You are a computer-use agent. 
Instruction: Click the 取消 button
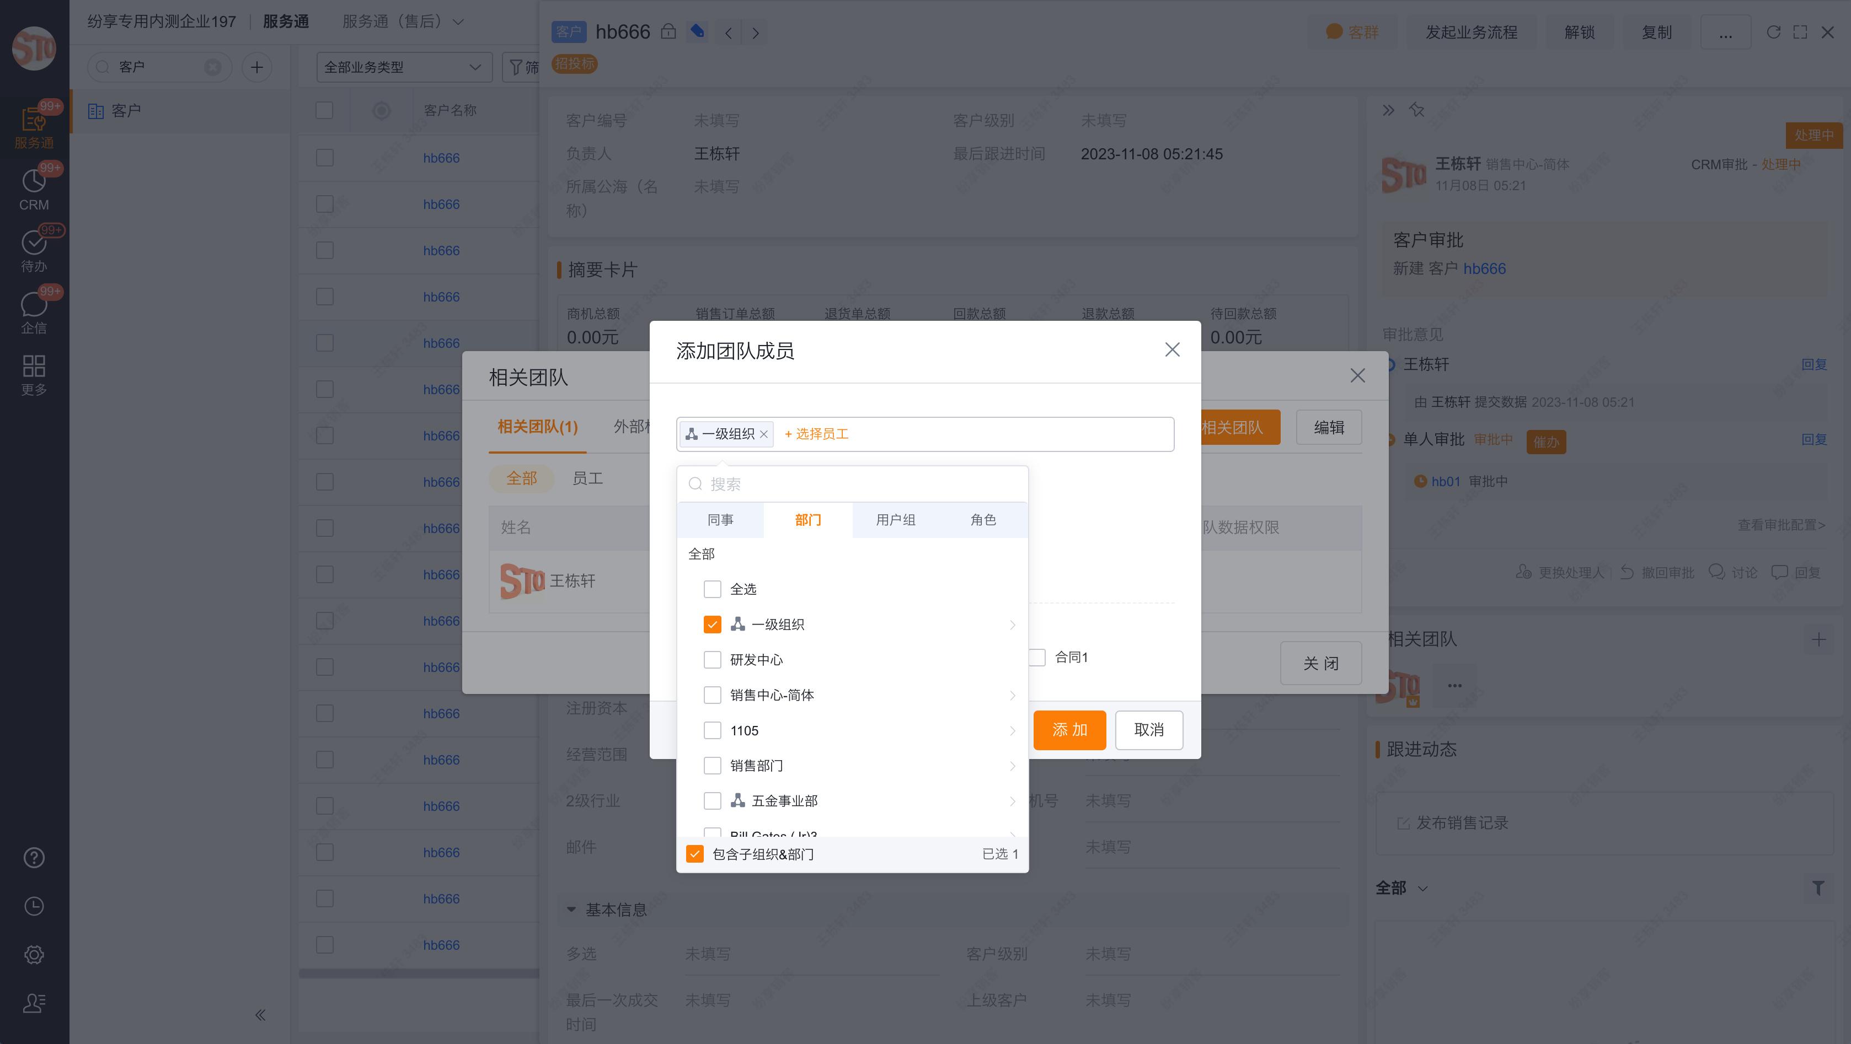click(1148, 729)
